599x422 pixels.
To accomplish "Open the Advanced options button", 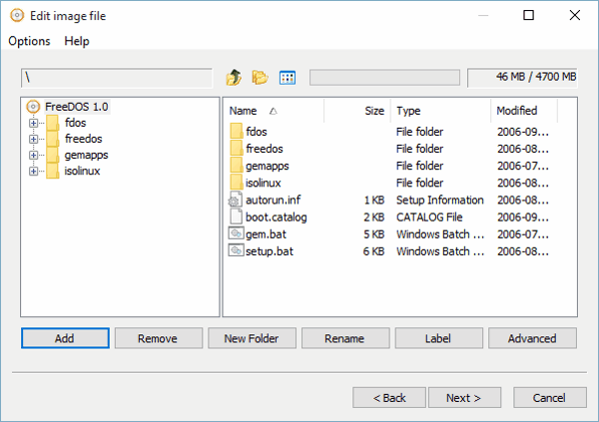I will [532, 338].
